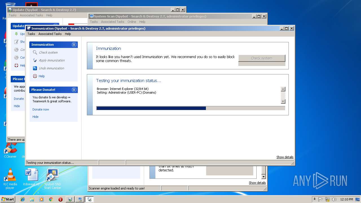Click the immunization testing progress bar

tap(191, 108)
